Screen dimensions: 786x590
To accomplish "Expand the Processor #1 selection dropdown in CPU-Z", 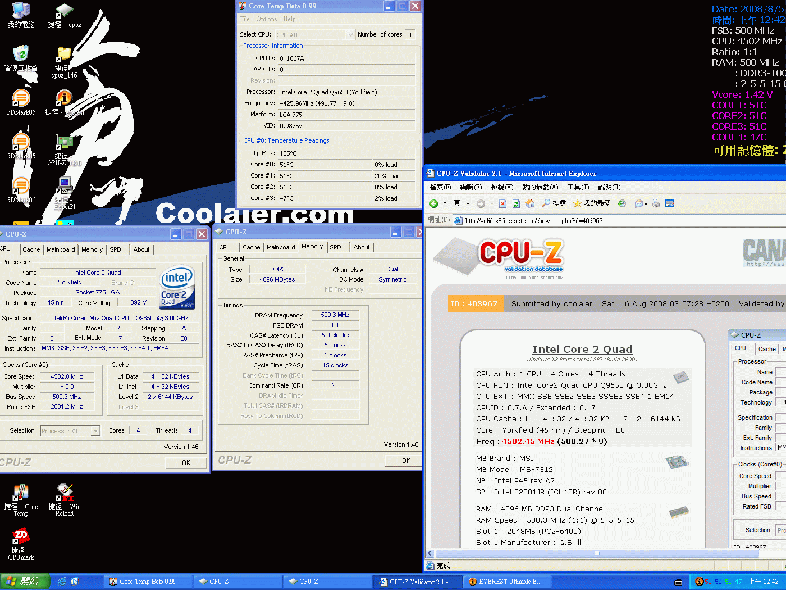I will 95,431.
